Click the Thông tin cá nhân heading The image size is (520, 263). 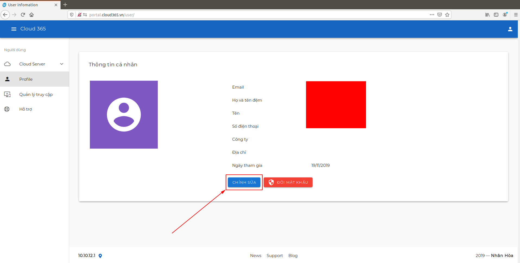[x=113, y=65]
